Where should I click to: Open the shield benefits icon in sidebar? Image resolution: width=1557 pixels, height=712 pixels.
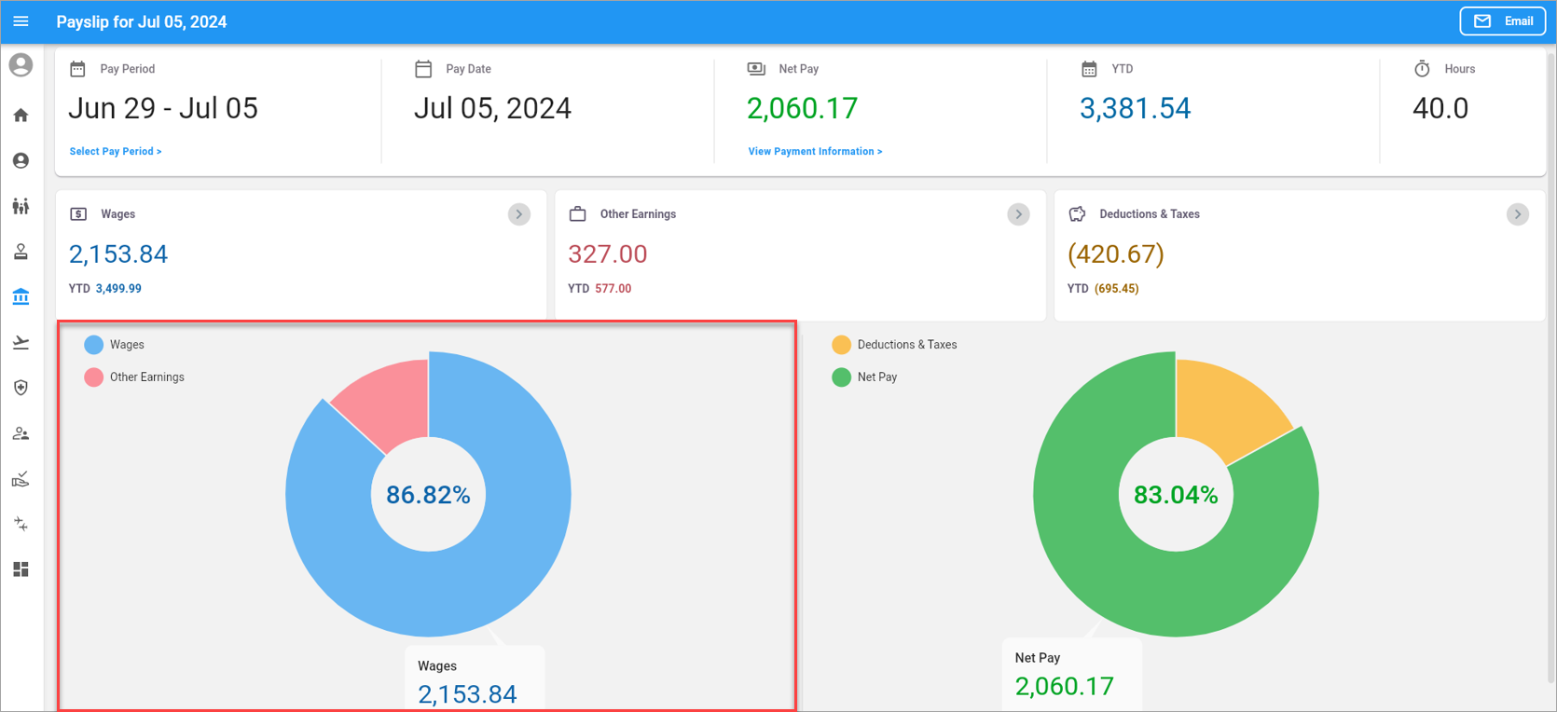(x=21, y=388)
